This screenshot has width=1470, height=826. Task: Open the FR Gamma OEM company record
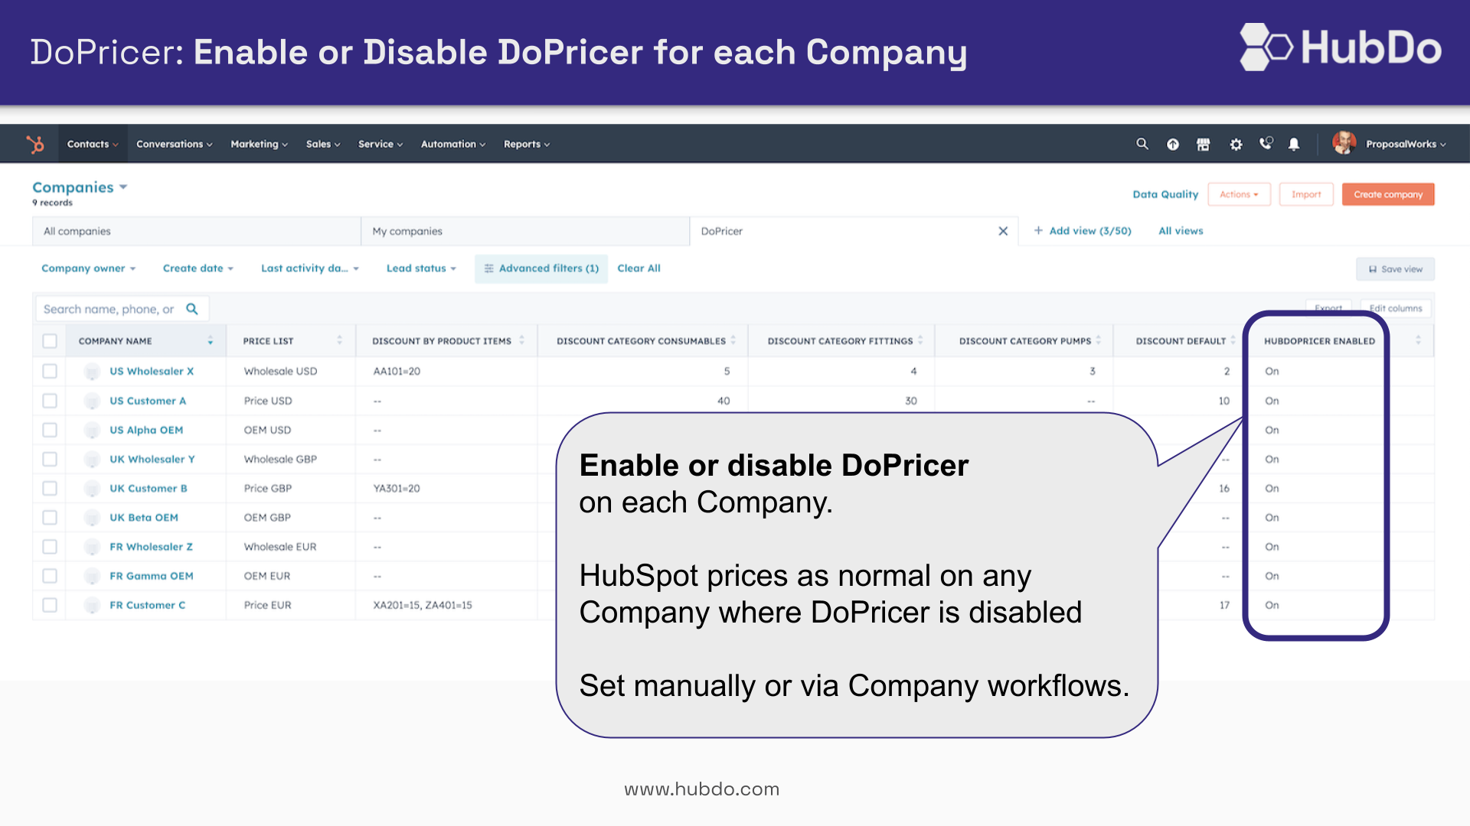pyautogui.click(x=152, y=576)
